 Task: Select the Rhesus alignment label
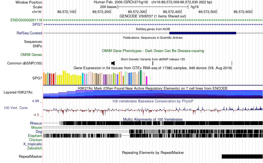click(x=36, y=123)
